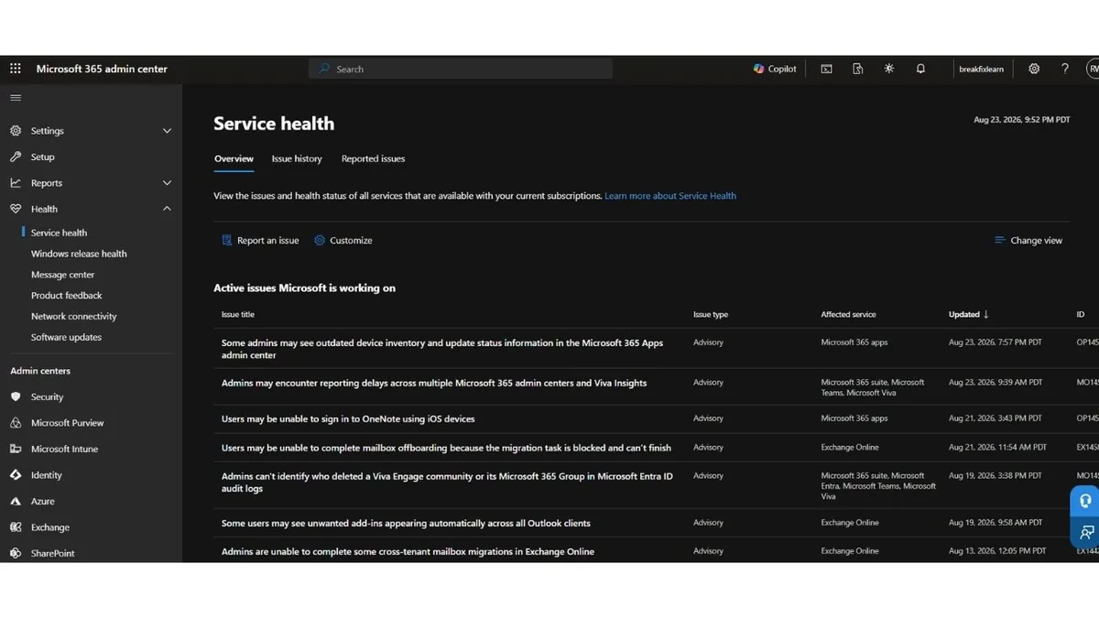
Task: Collapse the Health section chevron
Action: point(167,209)
